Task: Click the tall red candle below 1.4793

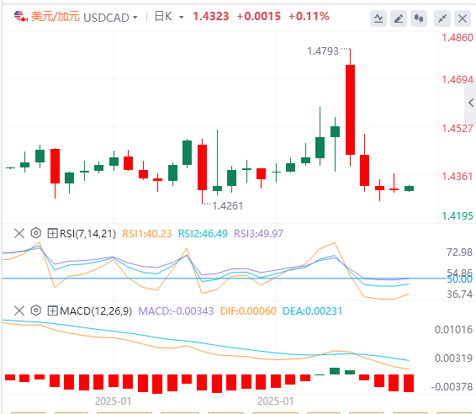Action: 350,109
